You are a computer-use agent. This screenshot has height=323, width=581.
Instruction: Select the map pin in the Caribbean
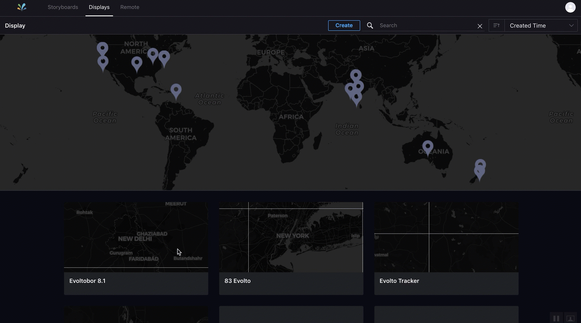(176, 90)
